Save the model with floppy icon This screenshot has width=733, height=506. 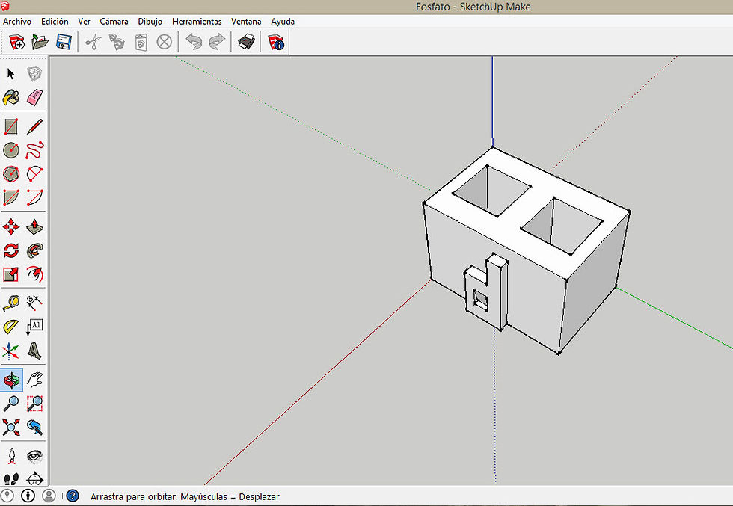coord(64,42)
